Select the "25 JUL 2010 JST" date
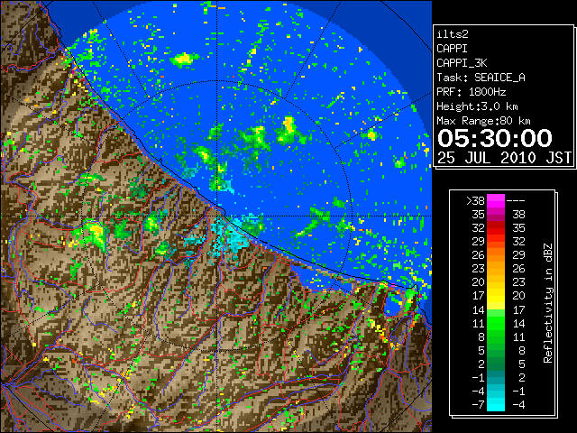This screenshot has width=577, height=433. 504,158
